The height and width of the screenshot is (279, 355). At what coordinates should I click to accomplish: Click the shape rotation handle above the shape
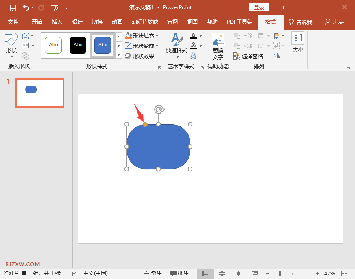coord(159,109)
